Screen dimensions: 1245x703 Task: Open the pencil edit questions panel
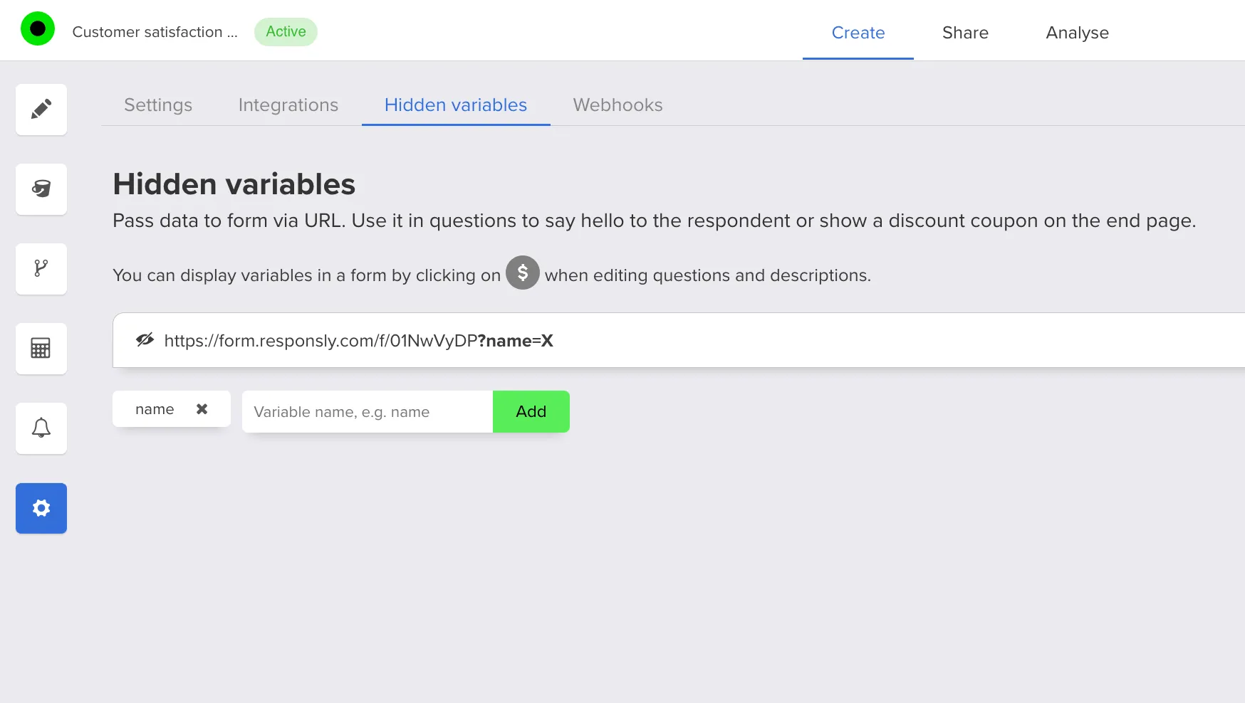(x=41, y=110)
